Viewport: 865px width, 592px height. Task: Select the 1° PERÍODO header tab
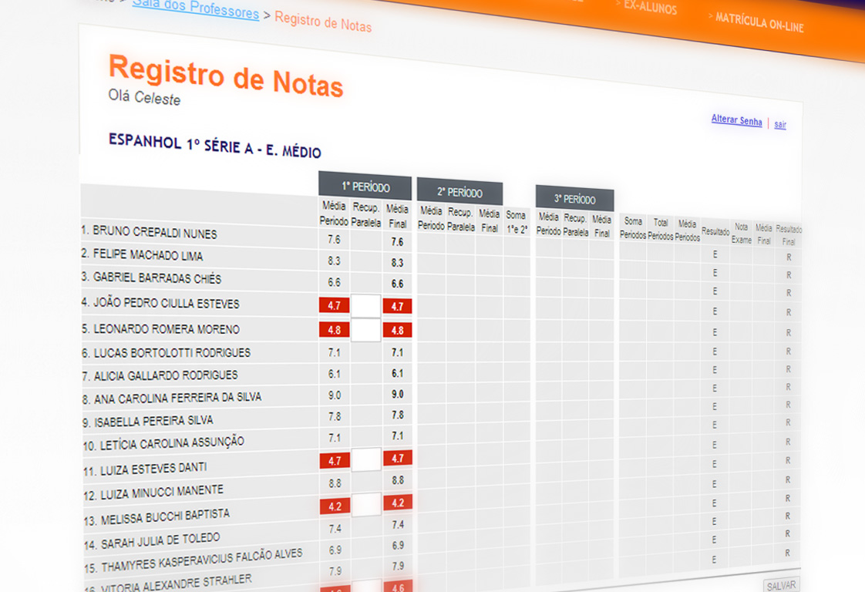click(x=365, y=187)
